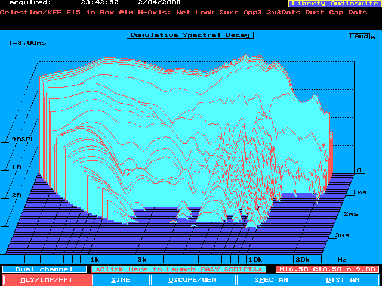Select the MLS/IMP/FFT mode tab
The width and height of the screenshot is (382, 286).
pos(47,279)
